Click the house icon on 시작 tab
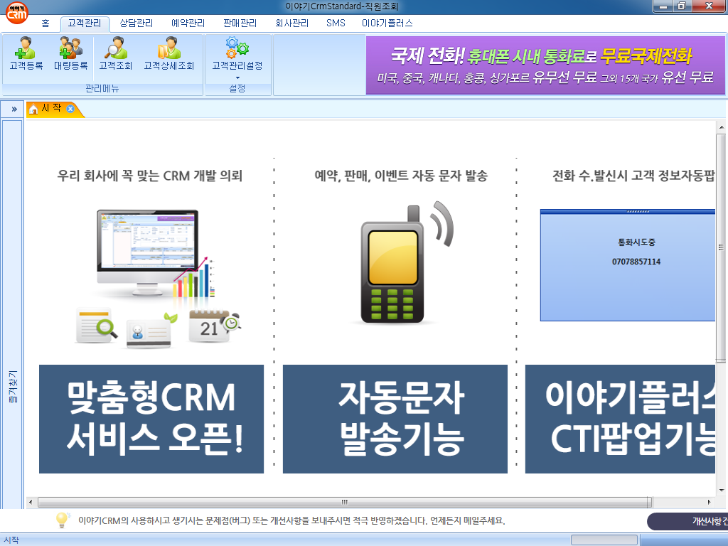Image resolution: width=728 pixels, height=546 pixels. [33, 109]
